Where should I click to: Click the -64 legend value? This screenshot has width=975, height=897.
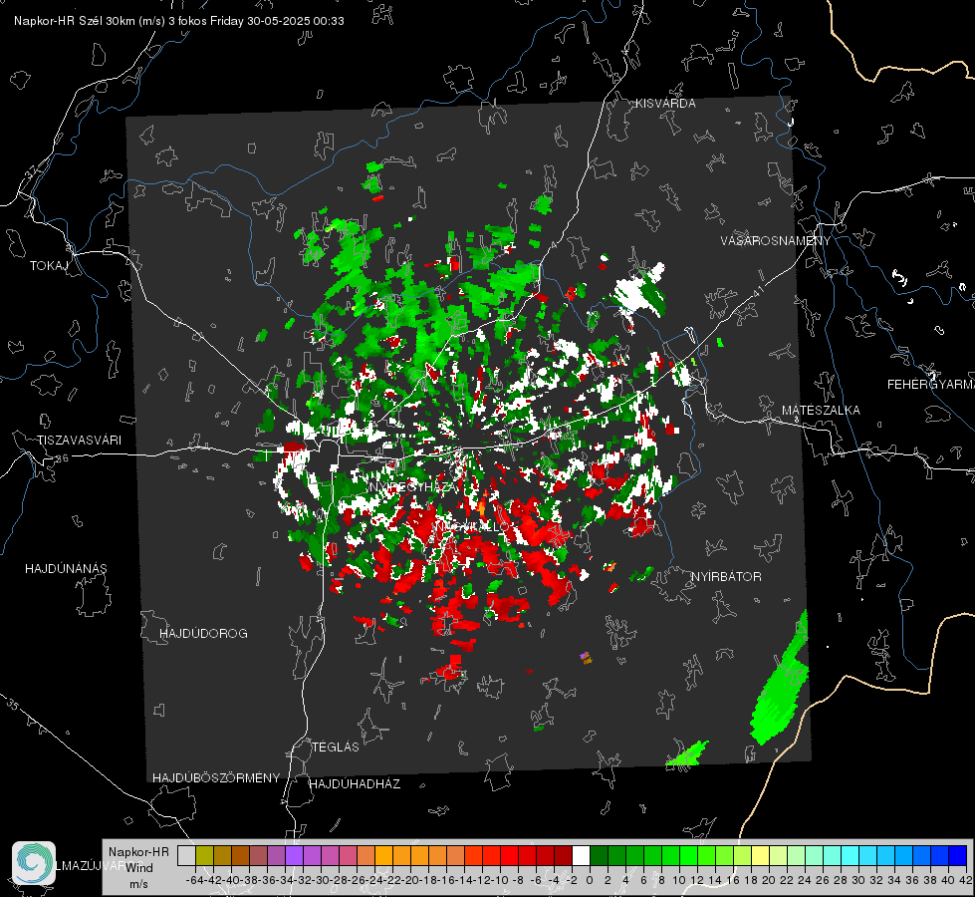(194, 880)
